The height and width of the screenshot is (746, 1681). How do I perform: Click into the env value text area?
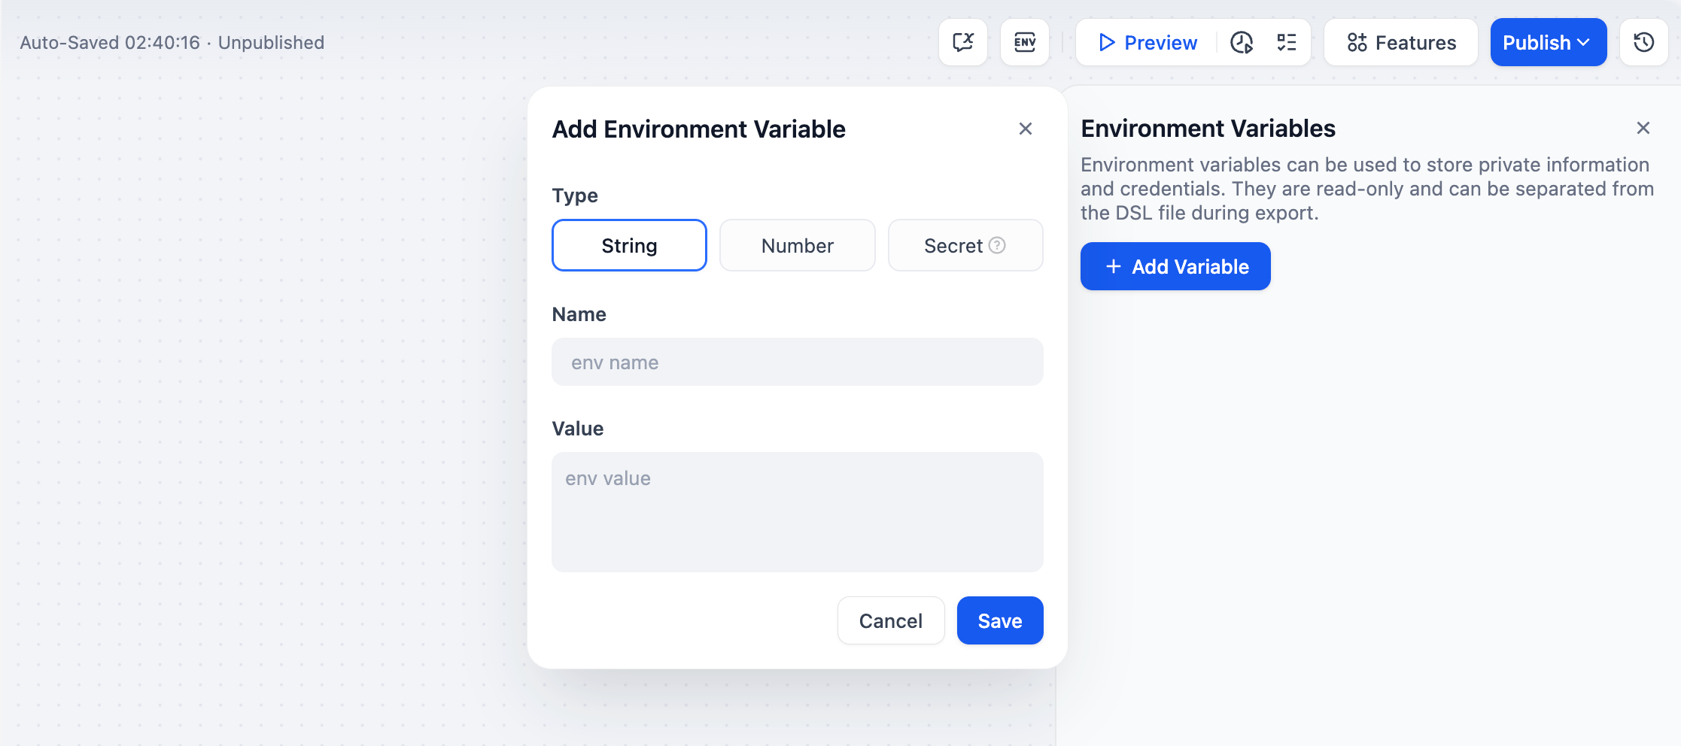(797, 511)
